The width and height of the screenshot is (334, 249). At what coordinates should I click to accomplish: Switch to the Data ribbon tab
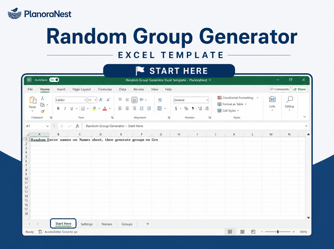[122, 89]
